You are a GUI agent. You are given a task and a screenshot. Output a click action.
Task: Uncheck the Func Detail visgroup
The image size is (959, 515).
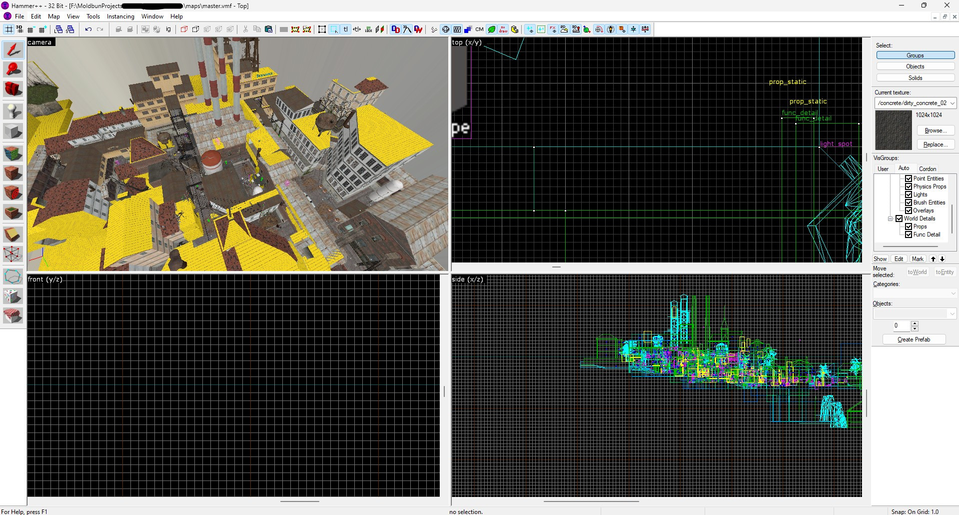click(x=909, y=234)
